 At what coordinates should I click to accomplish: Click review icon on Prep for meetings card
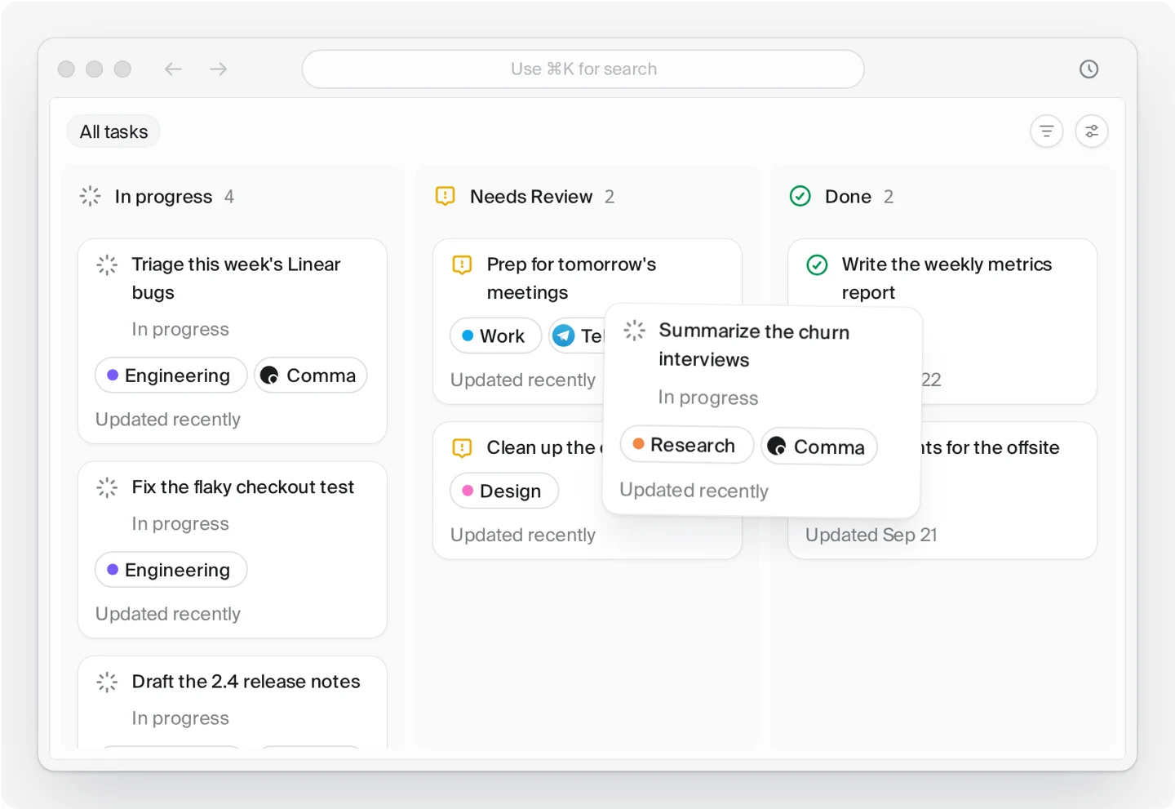click(462, 264)
